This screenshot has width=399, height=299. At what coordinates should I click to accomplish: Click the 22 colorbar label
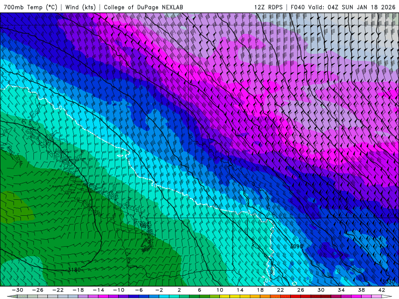pyautogui.click(x=280, y=290)
